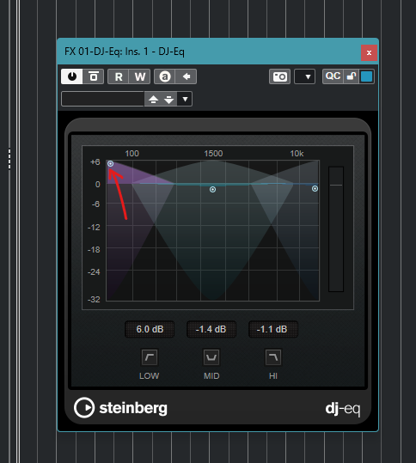This screenshot has width=416, height=463.
Task: Click the MID band kill button
Action: point(211,357)
